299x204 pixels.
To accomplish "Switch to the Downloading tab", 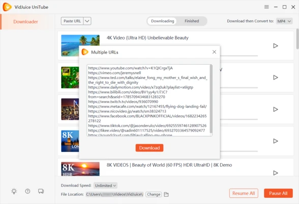I will coord(163,21).
